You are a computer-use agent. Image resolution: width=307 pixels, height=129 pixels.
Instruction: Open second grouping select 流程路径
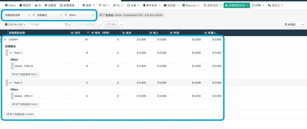point(49,15)
